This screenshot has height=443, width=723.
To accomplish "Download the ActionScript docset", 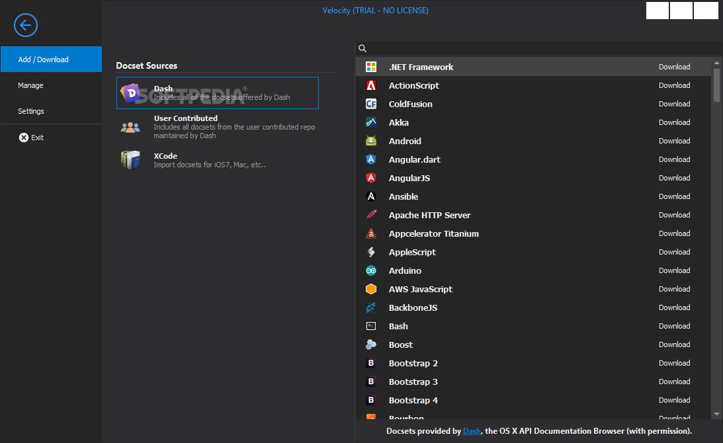I will point(674,85).
